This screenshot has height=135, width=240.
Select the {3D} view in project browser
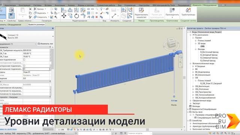click(x=202, y=46)
